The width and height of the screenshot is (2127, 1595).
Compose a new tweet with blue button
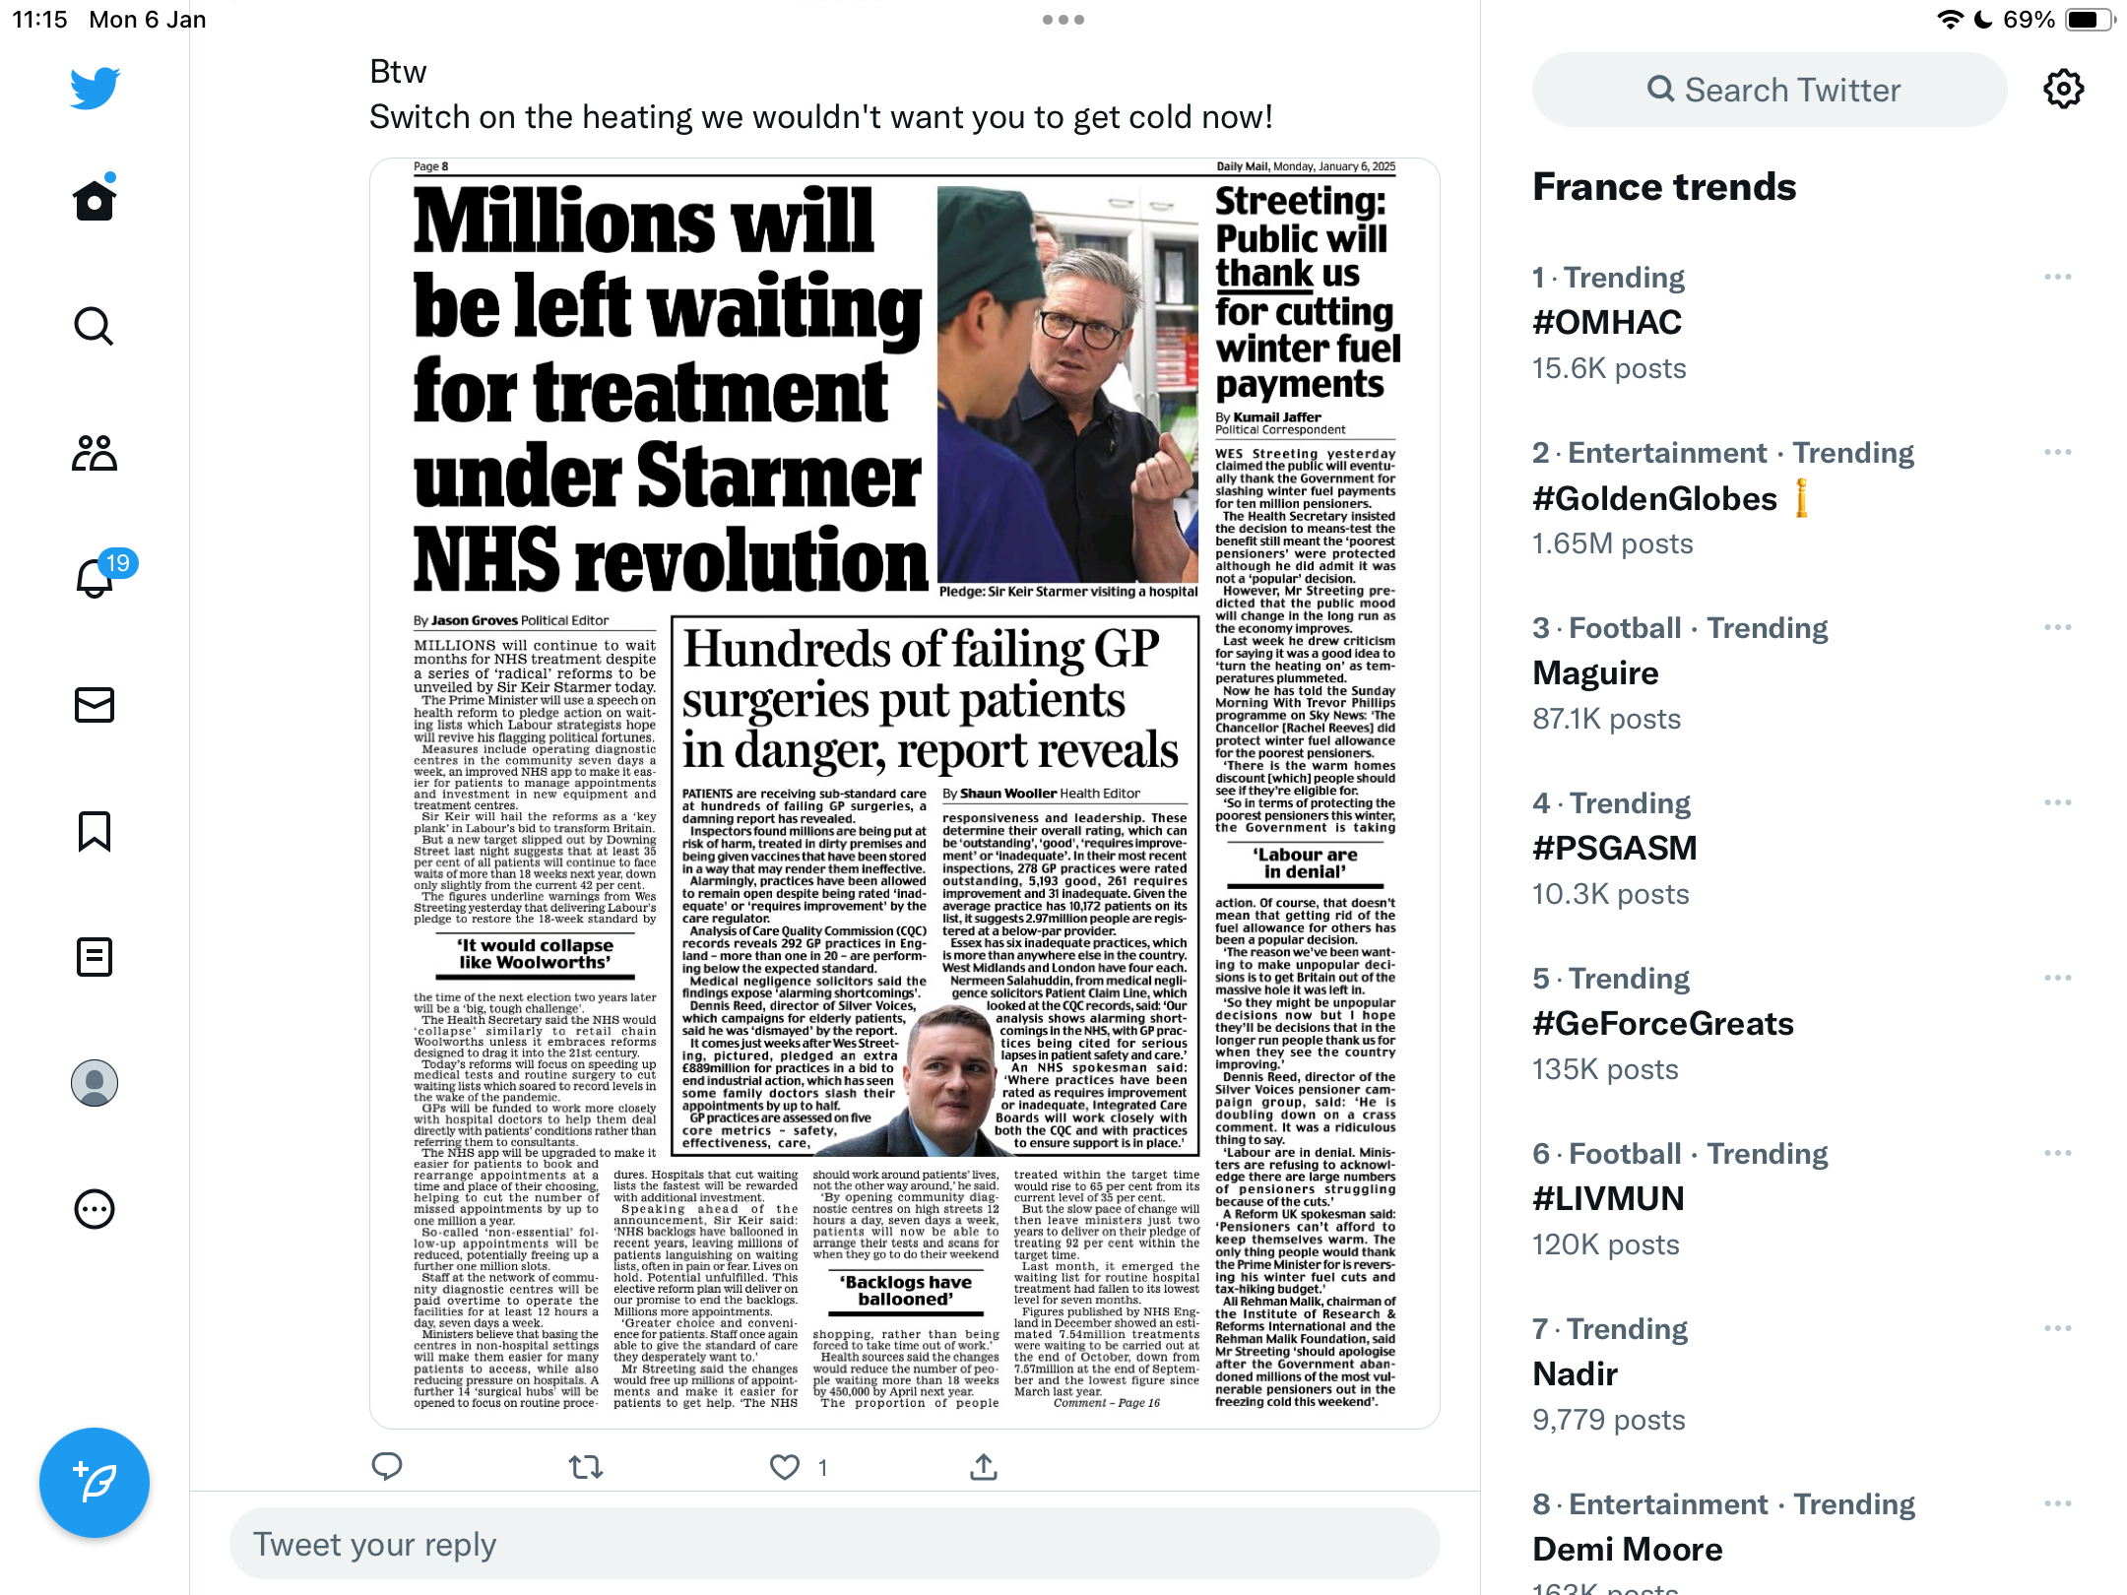tap(95, 1483)
